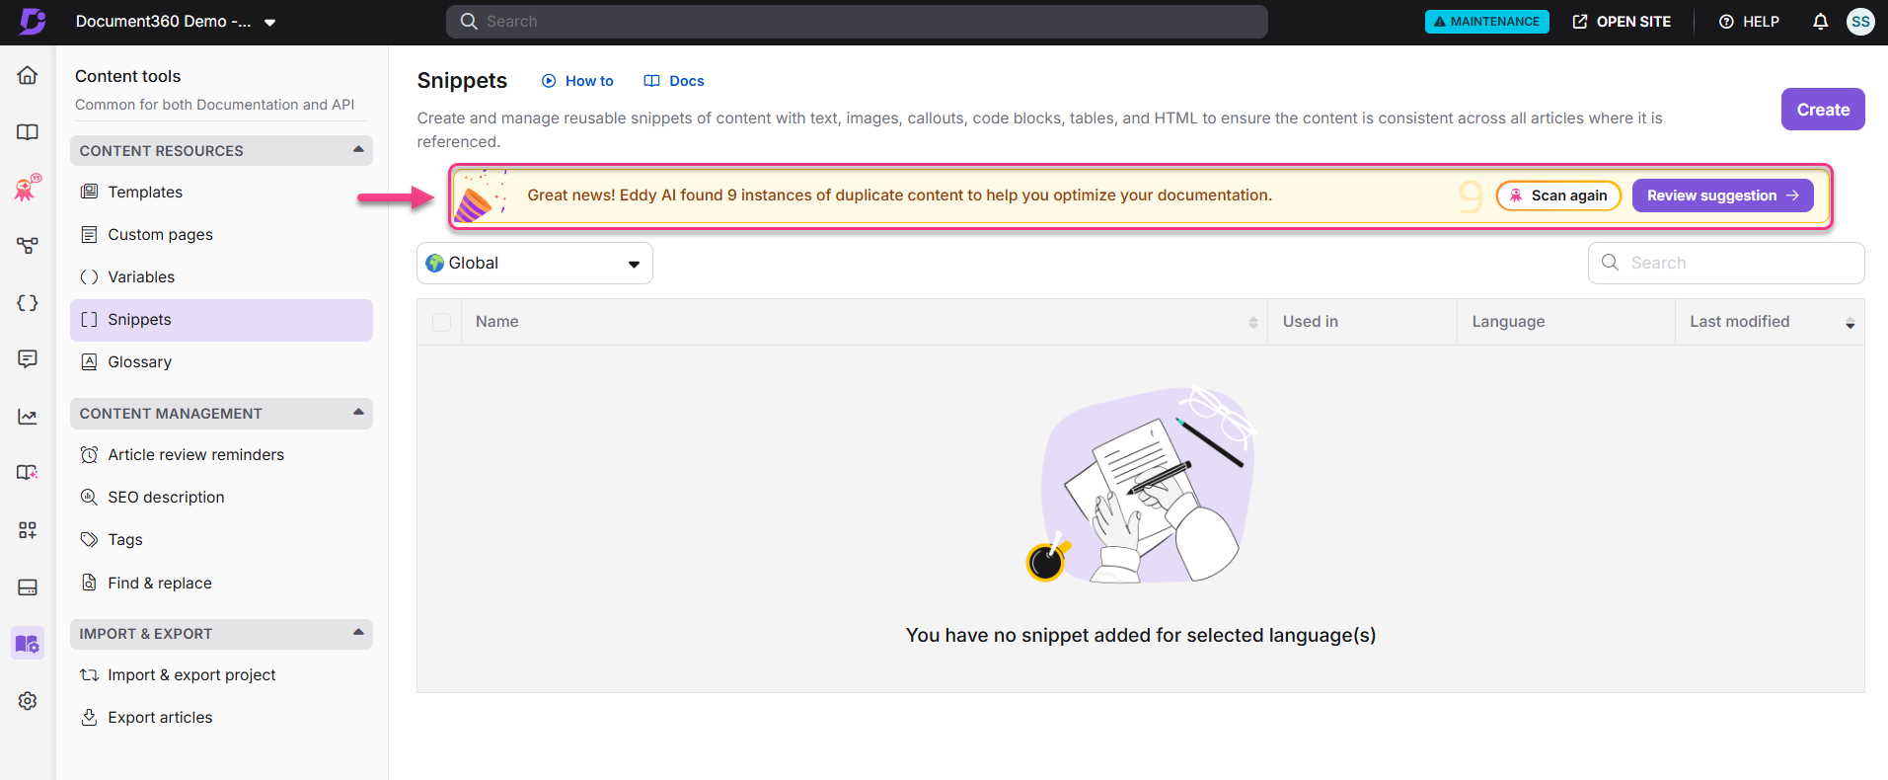Click the Custom pages icon
Screen dimensions: 1888x780
click(89, 234)
